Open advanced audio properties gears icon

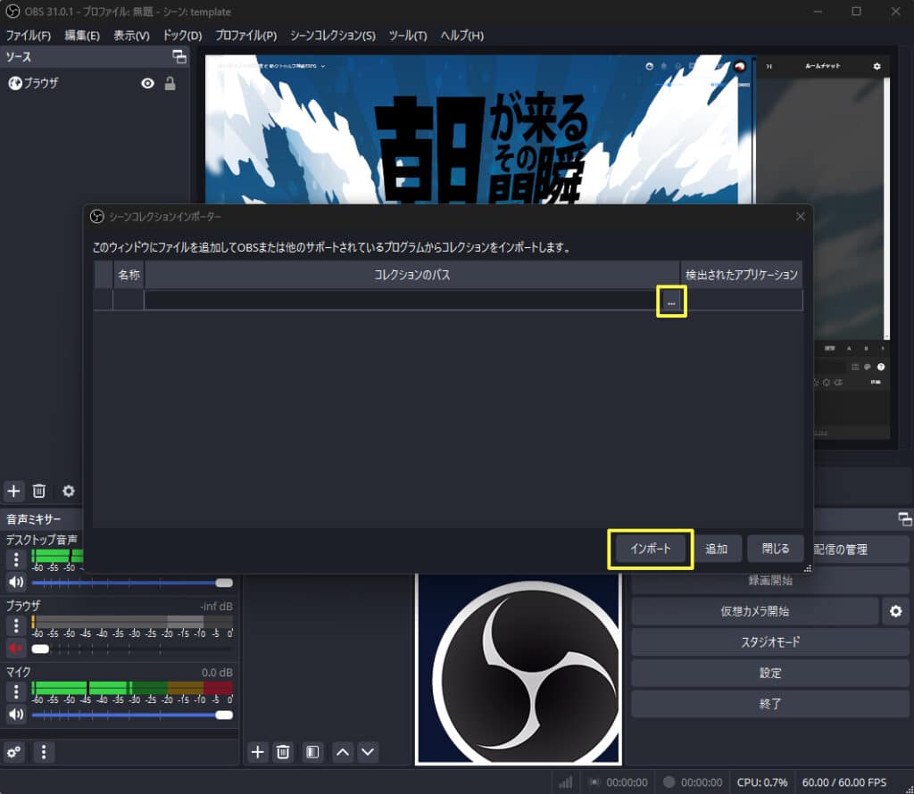14,752
